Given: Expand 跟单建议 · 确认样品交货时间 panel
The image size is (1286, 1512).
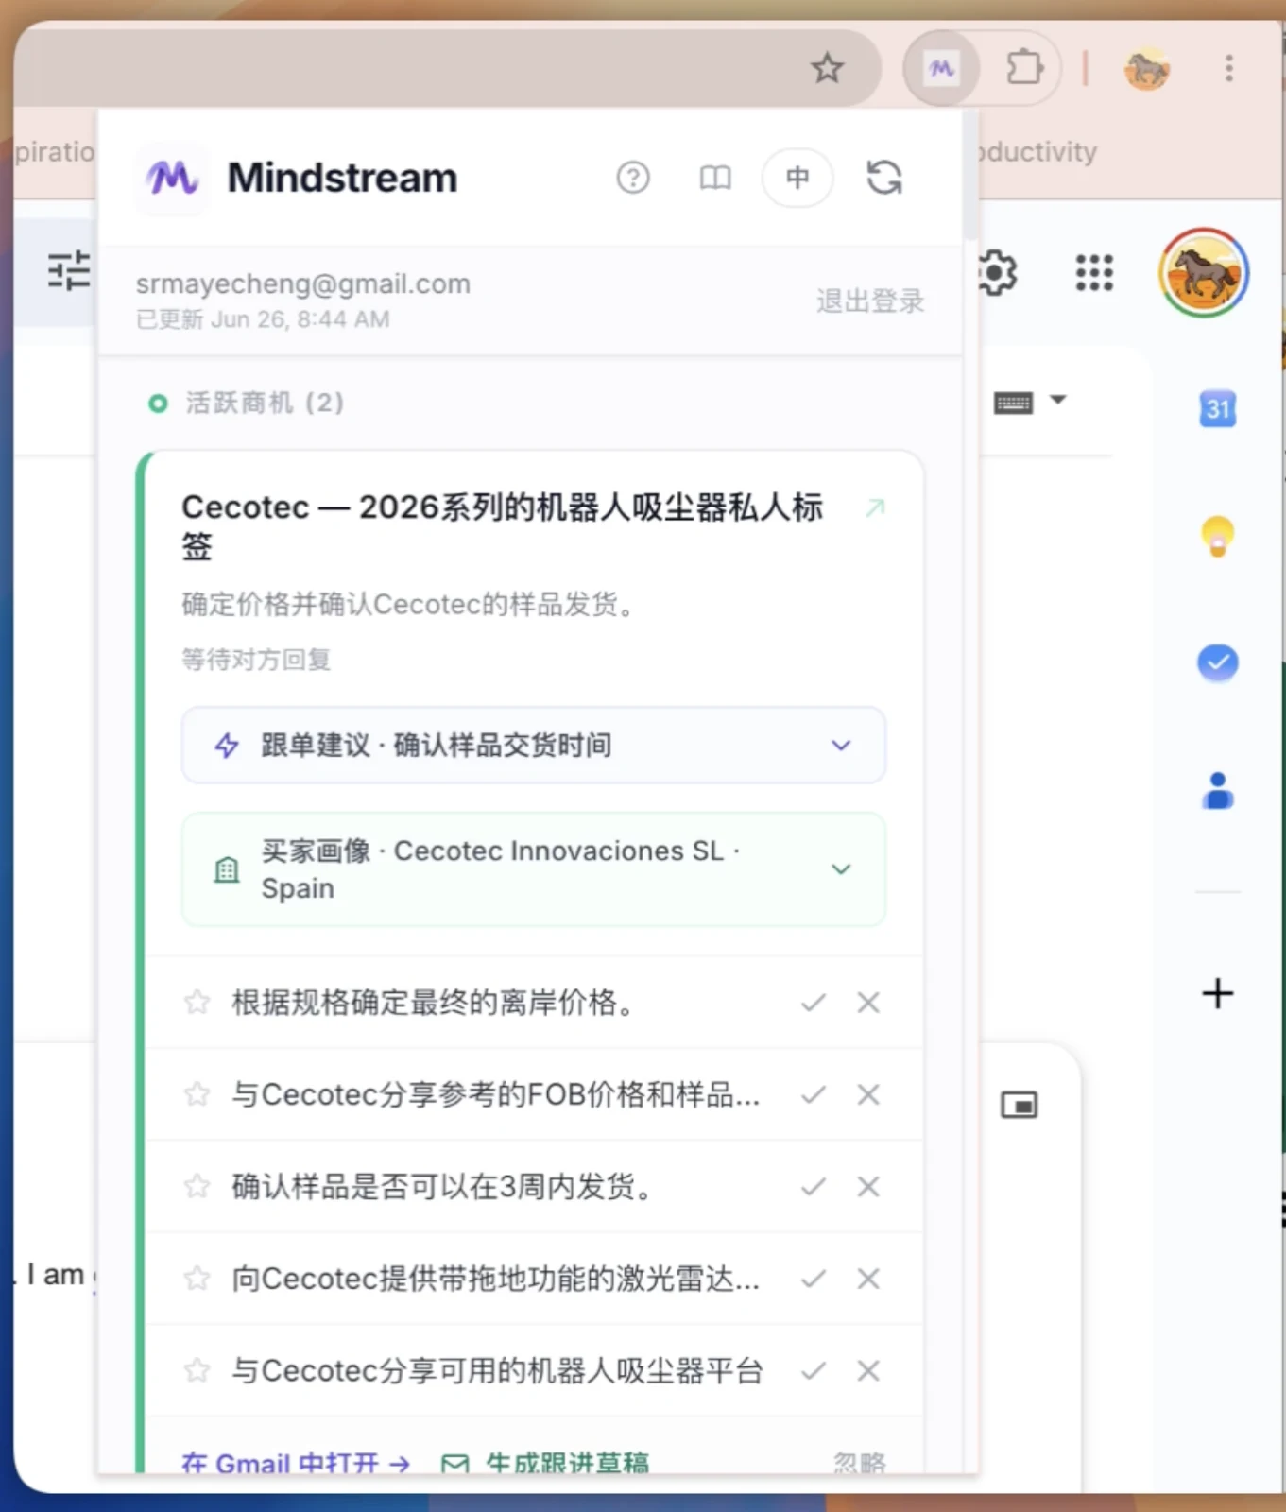Looking at the screenshot, I should 534,745.
